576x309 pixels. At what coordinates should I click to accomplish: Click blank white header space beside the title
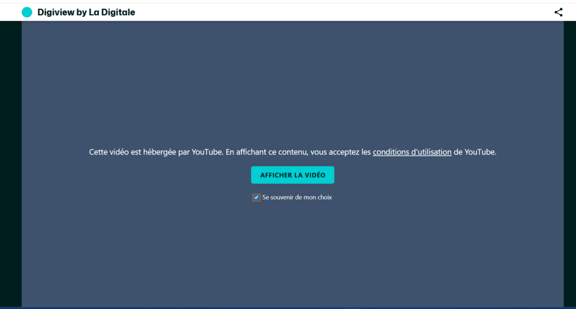pyautogui.click(x=337, y=12)
